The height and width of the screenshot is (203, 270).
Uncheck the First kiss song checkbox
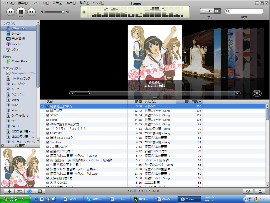pos(48,142)
